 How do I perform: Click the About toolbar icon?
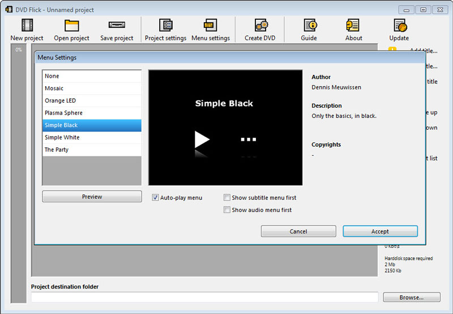(353, 26)
